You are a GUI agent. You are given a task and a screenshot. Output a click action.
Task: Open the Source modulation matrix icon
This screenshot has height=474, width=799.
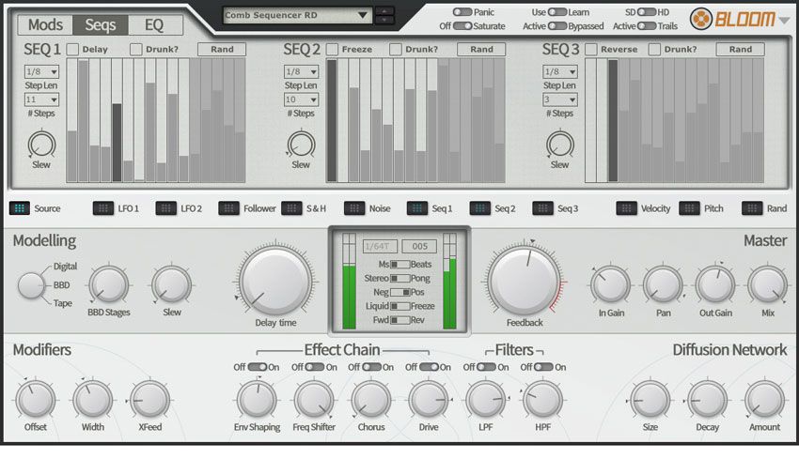(x=20, y=208)
